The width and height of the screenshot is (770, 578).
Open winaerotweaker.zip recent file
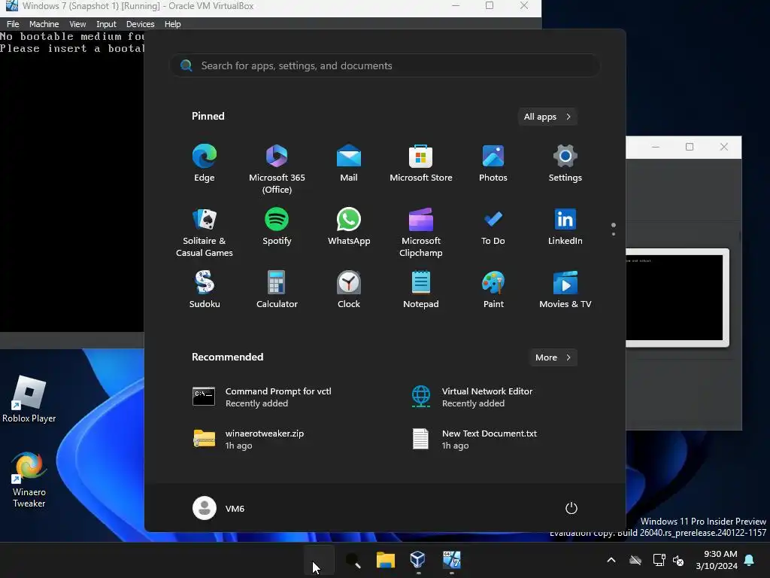click(248, 440)
